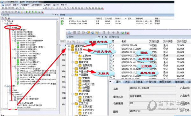This screenshot has width=191, height=116.
Task: Click the 名称 field with QT9955-03.SLDASM
Action: (x=152, y=89)
